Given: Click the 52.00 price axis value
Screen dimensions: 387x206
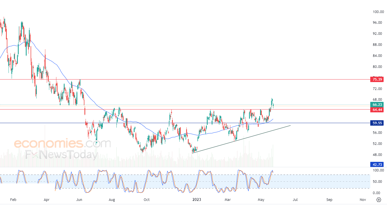Looking at the screenshot, I should click(378, 144).
